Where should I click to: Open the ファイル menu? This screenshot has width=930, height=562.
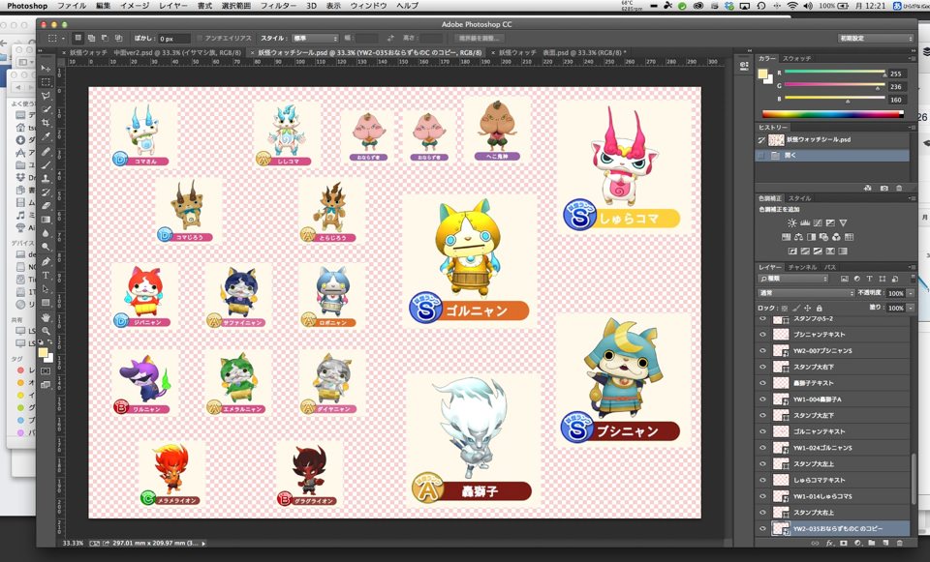tap(72, 6)
